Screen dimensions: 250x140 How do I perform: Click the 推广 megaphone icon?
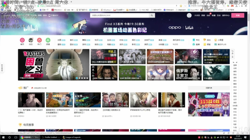click(20, 88)
